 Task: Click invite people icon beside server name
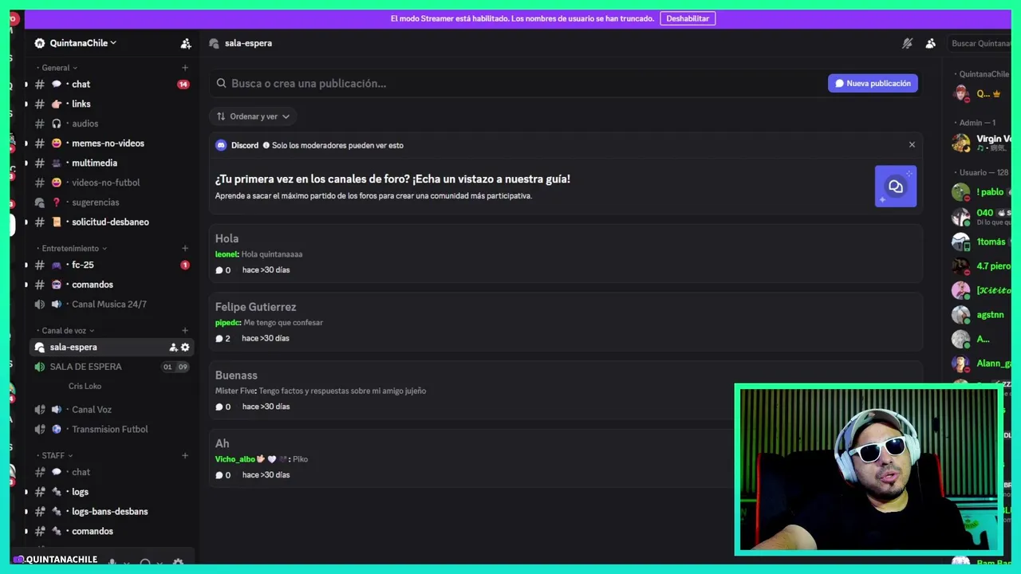click(x=186, y=43)
